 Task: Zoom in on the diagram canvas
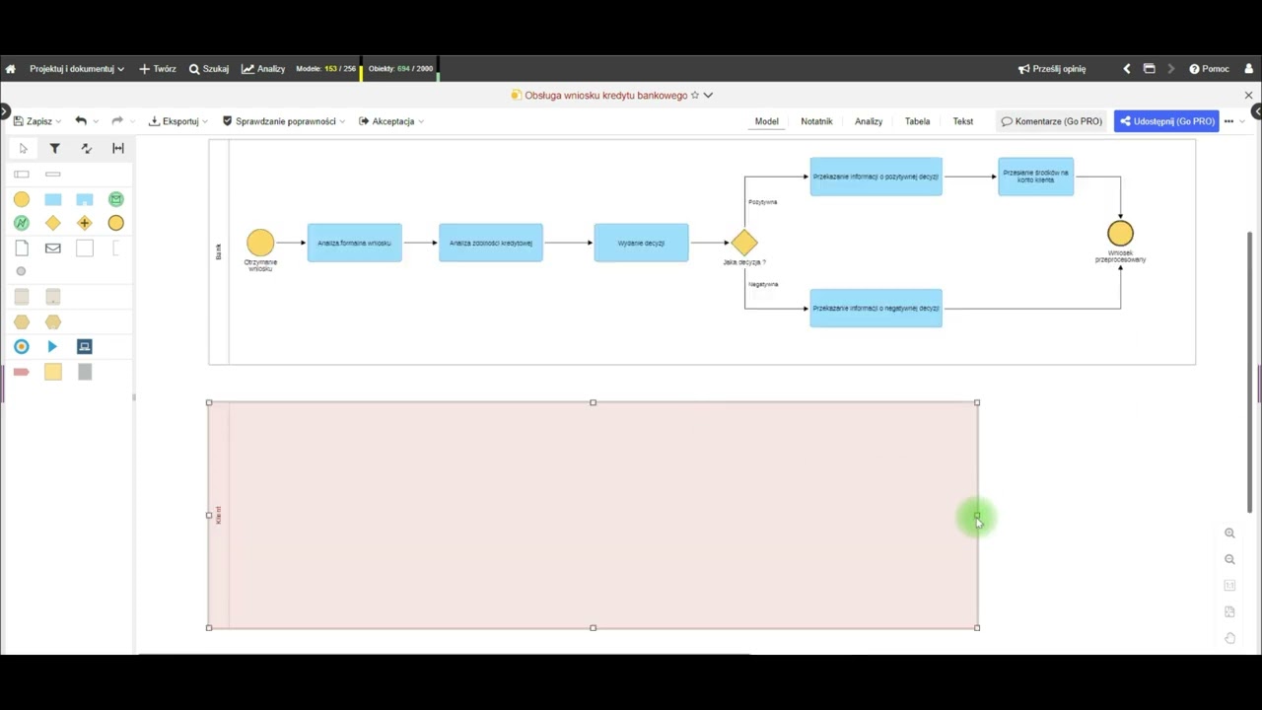(1229, 533)
